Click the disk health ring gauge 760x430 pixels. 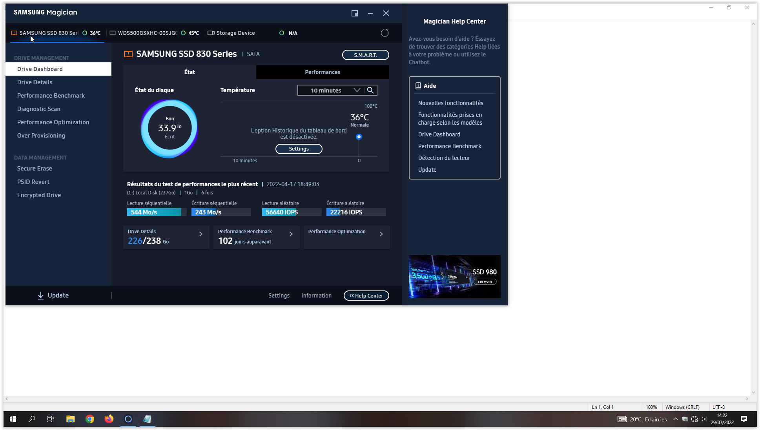(x=169, y=129)
